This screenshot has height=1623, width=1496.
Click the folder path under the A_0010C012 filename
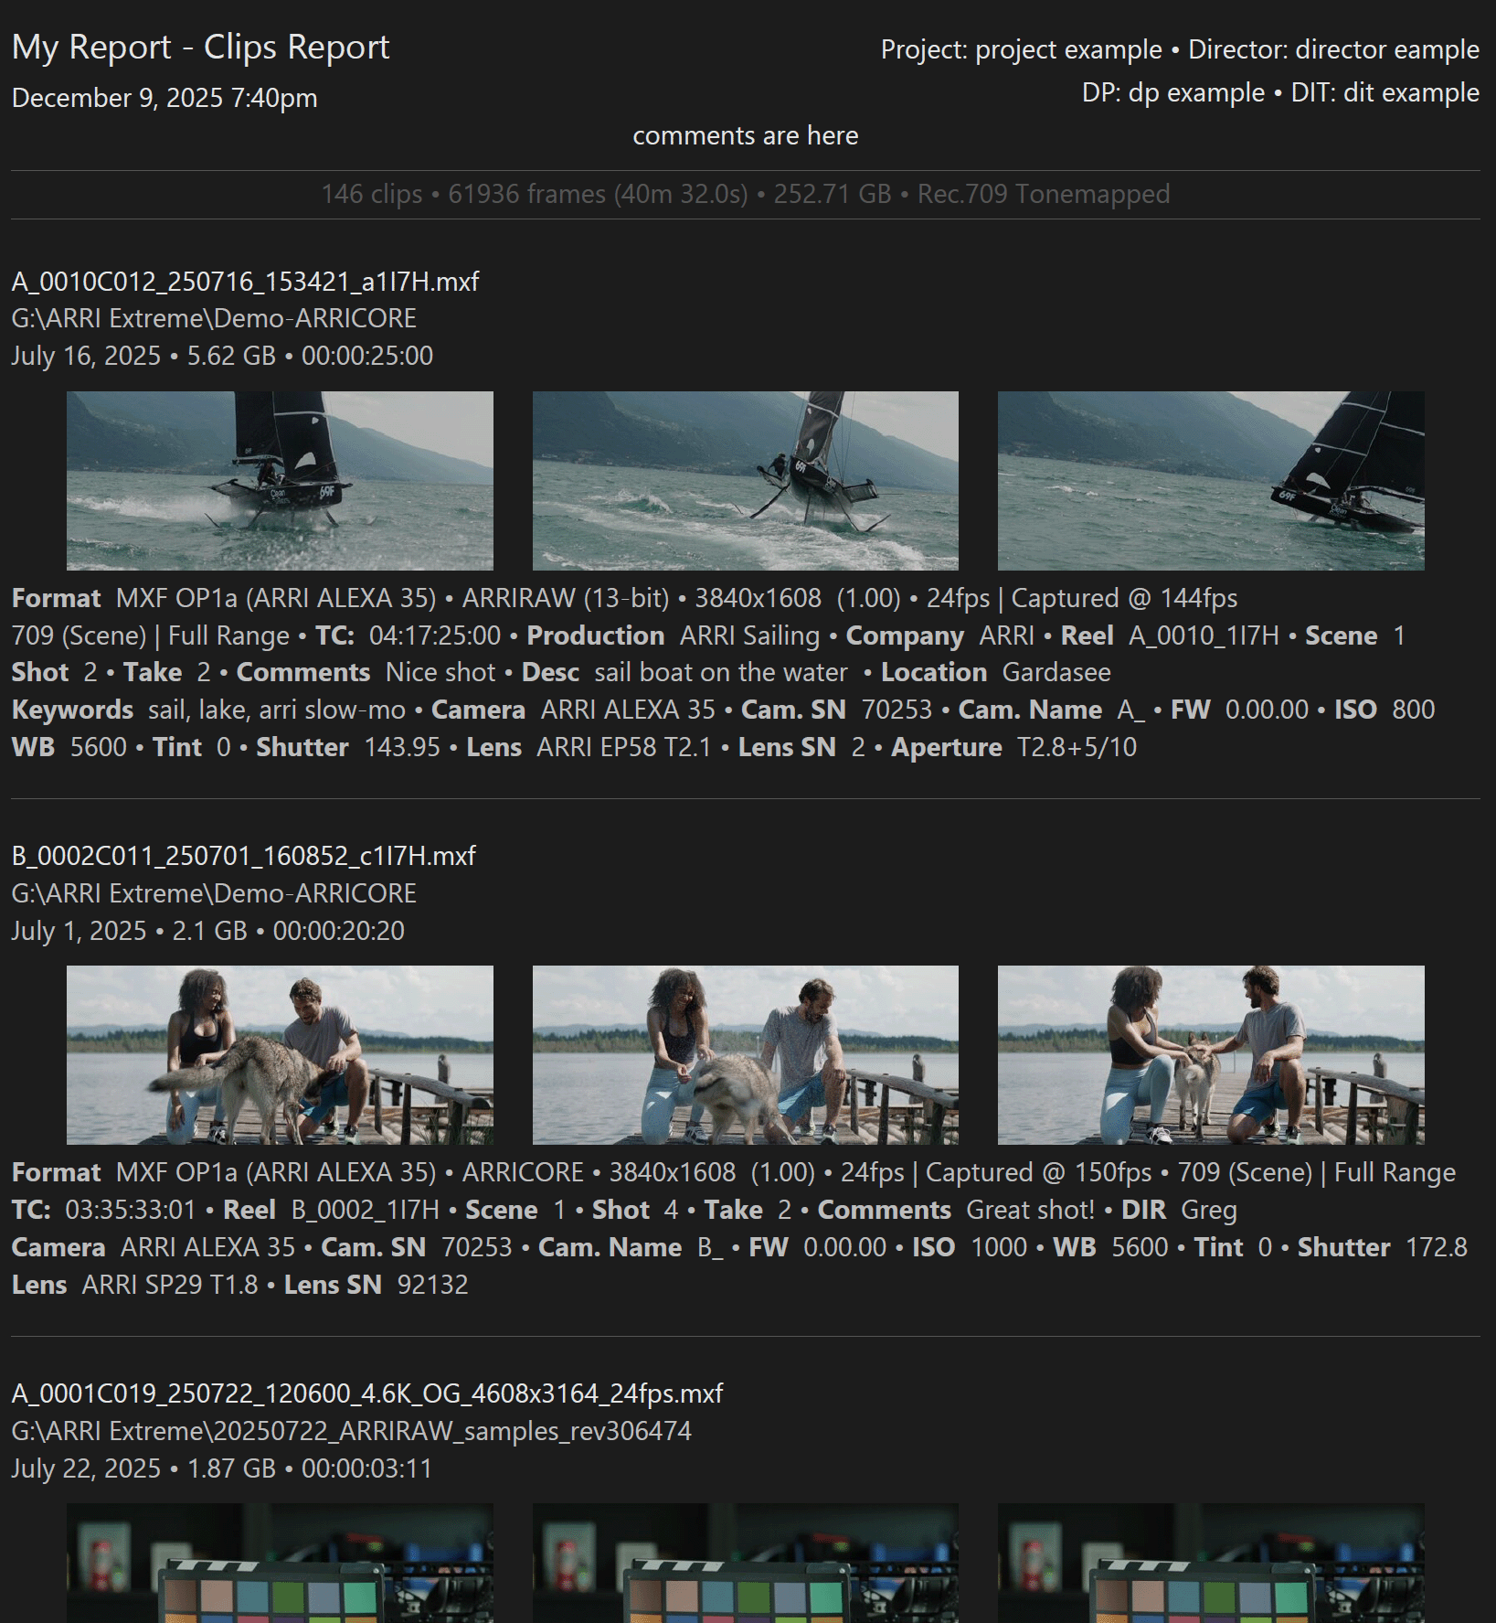pos(214,318)
